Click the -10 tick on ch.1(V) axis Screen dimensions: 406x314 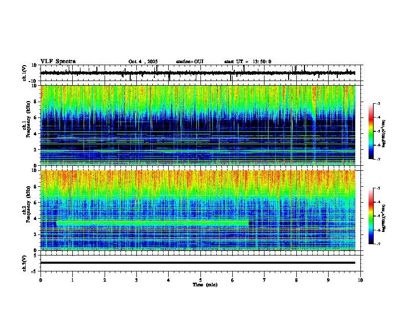point(33,81)
